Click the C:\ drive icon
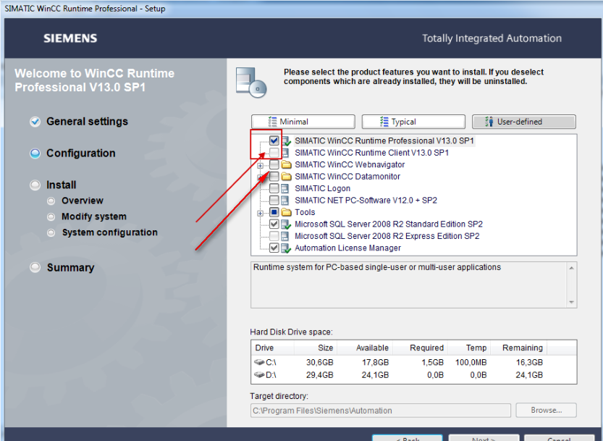603x441 pixels. 259,362
